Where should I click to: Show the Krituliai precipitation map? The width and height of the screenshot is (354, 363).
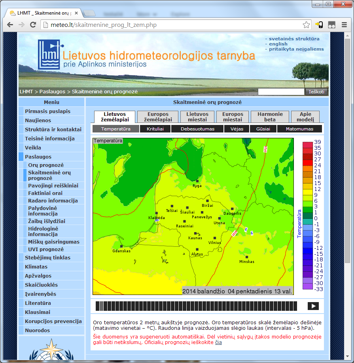pyautogui.click(x=155, y=129)
